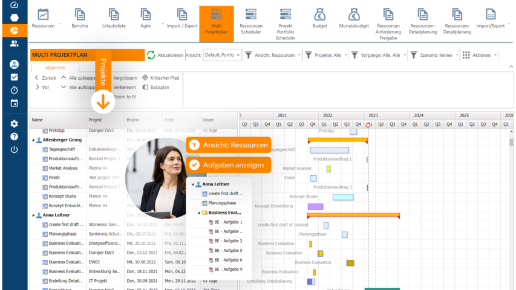Open the Aktionen dropdown menu
516x290 pixels.
click(480, 55)
